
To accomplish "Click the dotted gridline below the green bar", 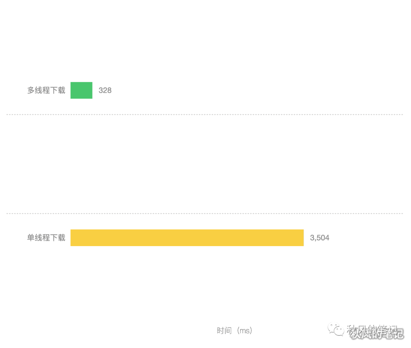I will 204,114.
